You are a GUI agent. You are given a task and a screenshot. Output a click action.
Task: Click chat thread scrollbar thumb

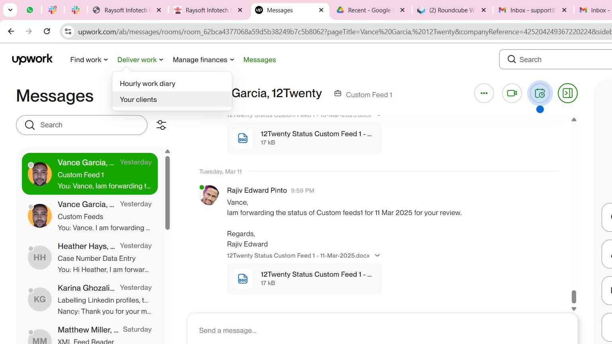574,297
